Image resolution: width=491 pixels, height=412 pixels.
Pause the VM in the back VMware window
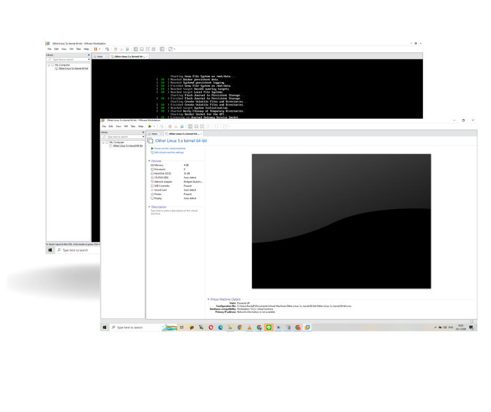tap(96, 49)
